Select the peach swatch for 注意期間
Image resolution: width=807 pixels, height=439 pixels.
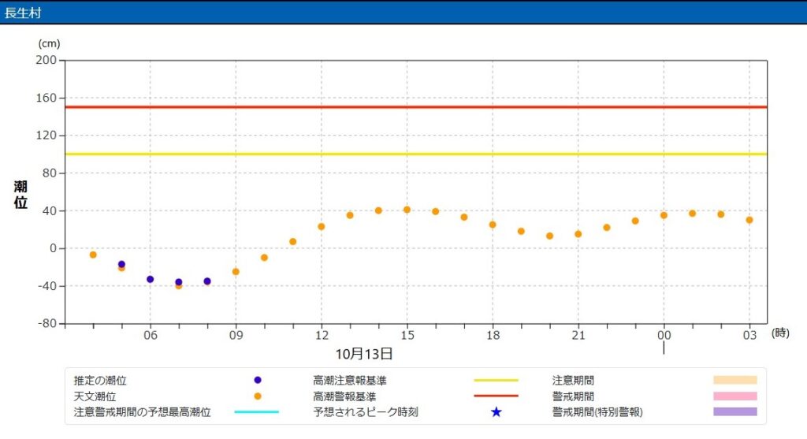735,380
